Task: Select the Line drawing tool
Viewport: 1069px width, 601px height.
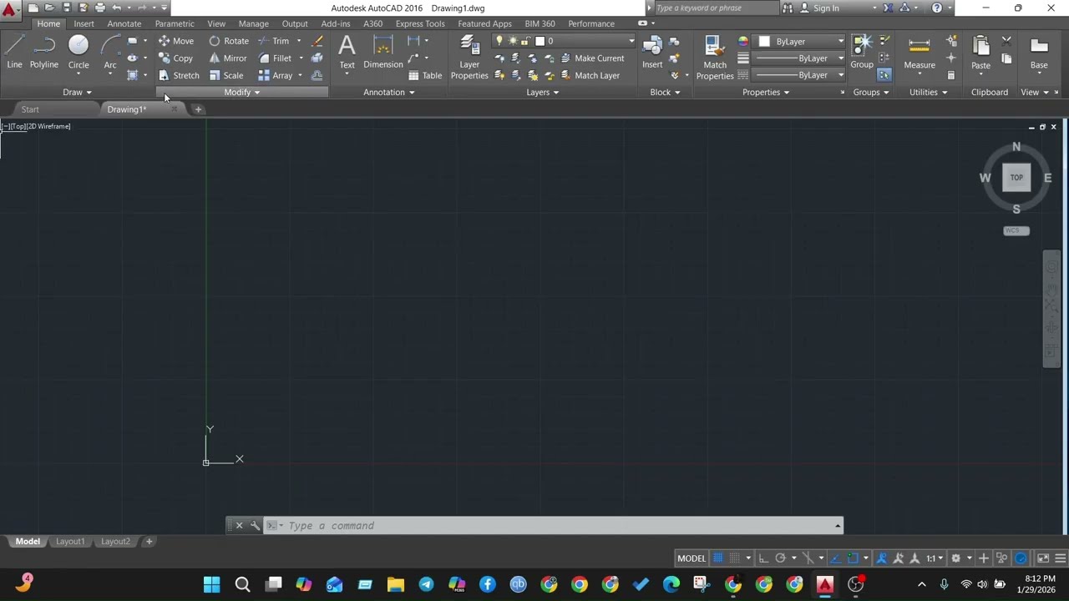Action: [x=14, y=52]
